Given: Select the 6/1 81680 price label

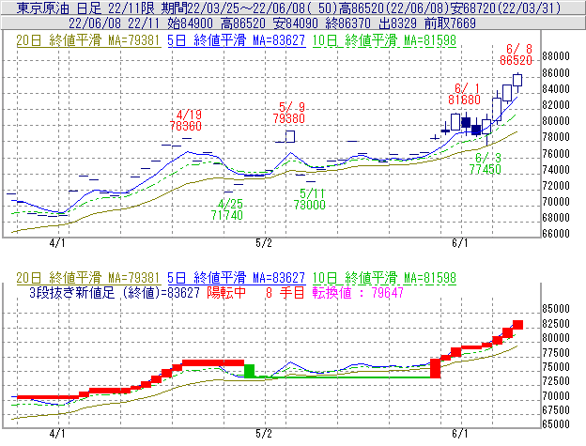Looking at the screenshot, I should tap(465, 94).
